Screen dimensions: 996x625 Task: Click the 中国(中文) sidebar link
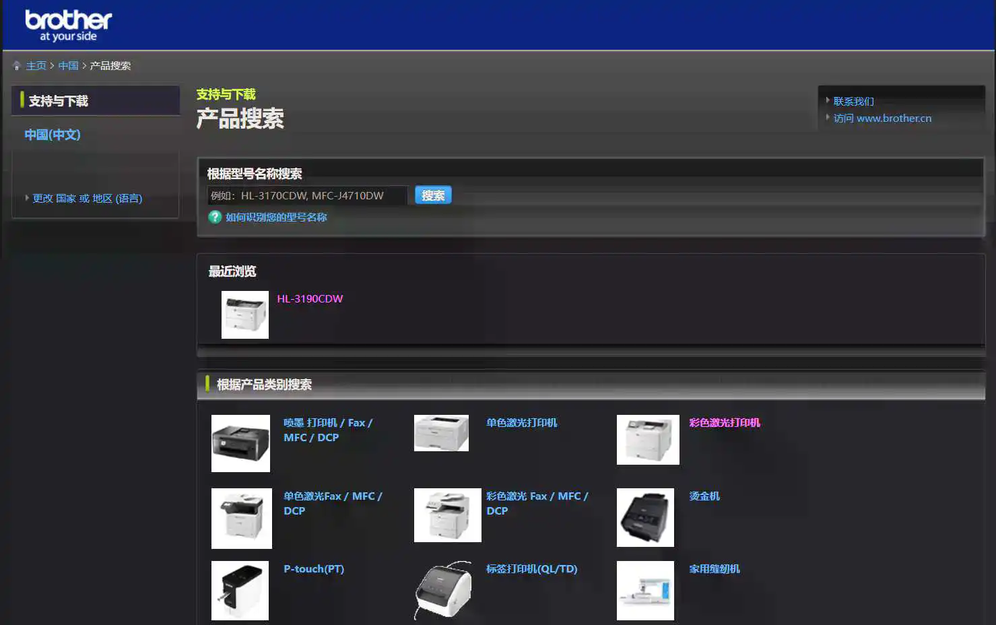pyautogui.click(x=53, y=135)
